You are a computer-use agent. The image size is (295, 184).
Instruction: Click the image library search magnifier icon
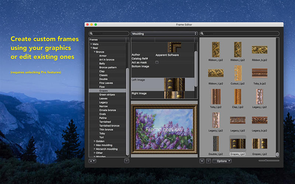pos(202,33)
